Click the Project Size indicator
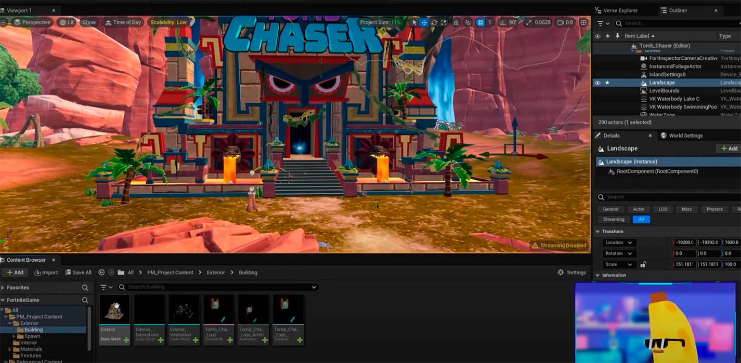741x363 pixels. [x=381, y=22]
